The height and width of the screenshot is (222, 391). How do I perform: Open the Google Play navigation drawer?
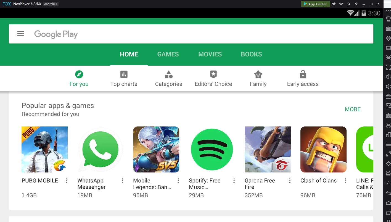(x=21, y=34)
